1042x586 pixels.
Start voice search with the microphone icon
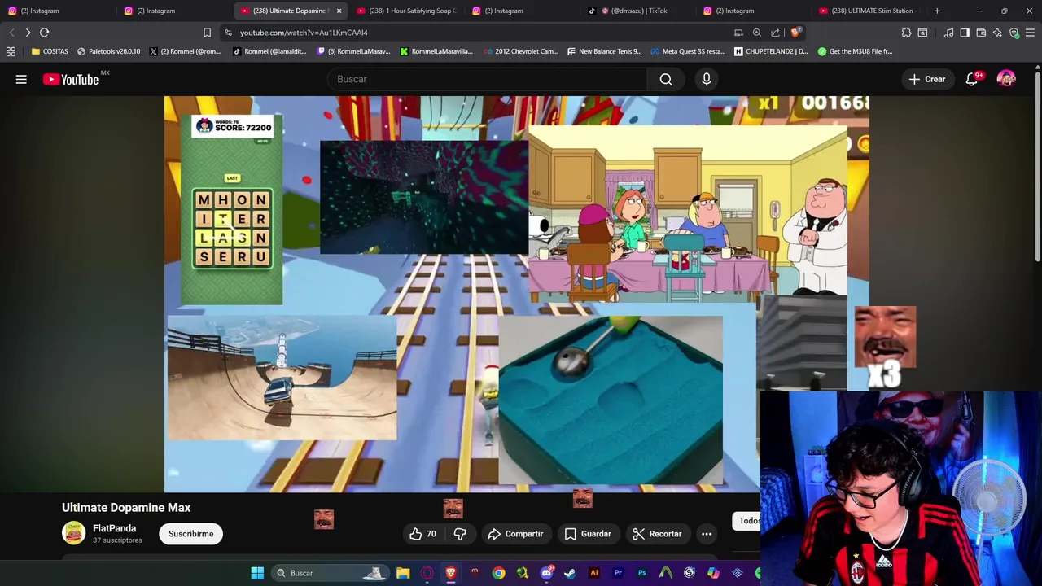click(x=707, y=79)
